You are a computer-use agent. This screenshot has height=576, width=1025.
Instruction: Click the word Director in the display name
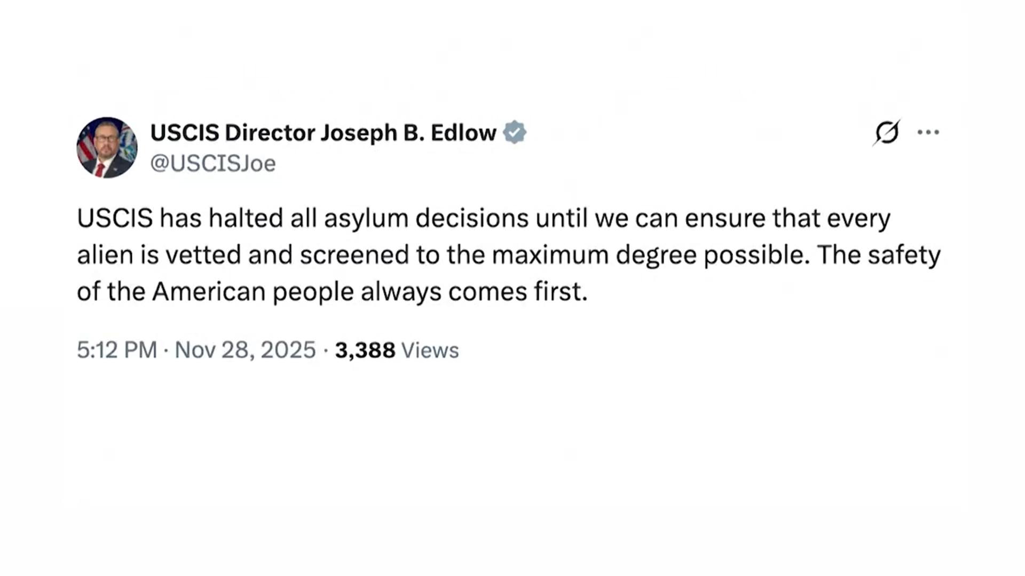pyautogui.click(x=270, y=133)
